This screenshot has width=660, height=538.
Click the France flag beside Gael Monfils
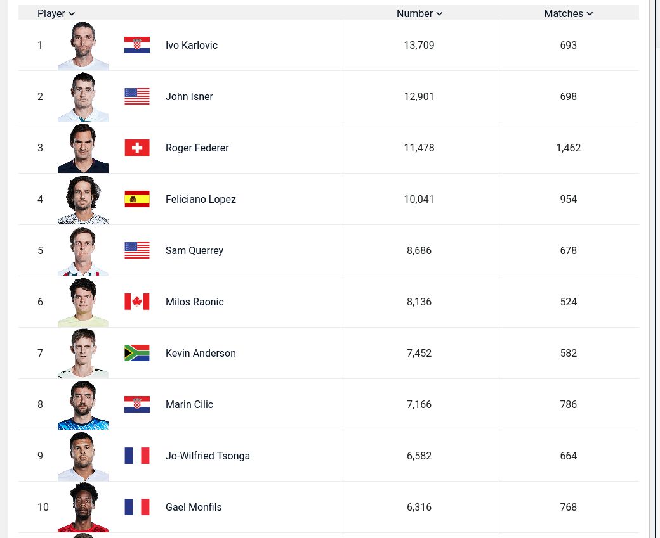coord(137,508)
